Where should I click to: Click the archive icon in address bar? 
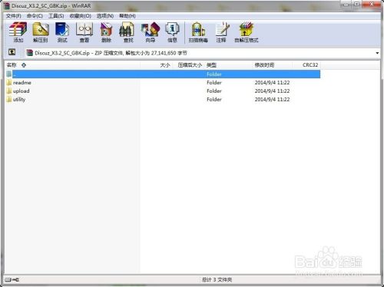30,53
